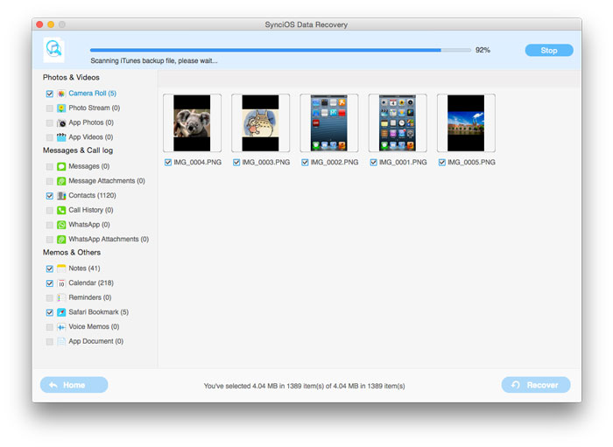
Task: Select the Camera Roll (5) category
Action: click(x=92, y=94)
